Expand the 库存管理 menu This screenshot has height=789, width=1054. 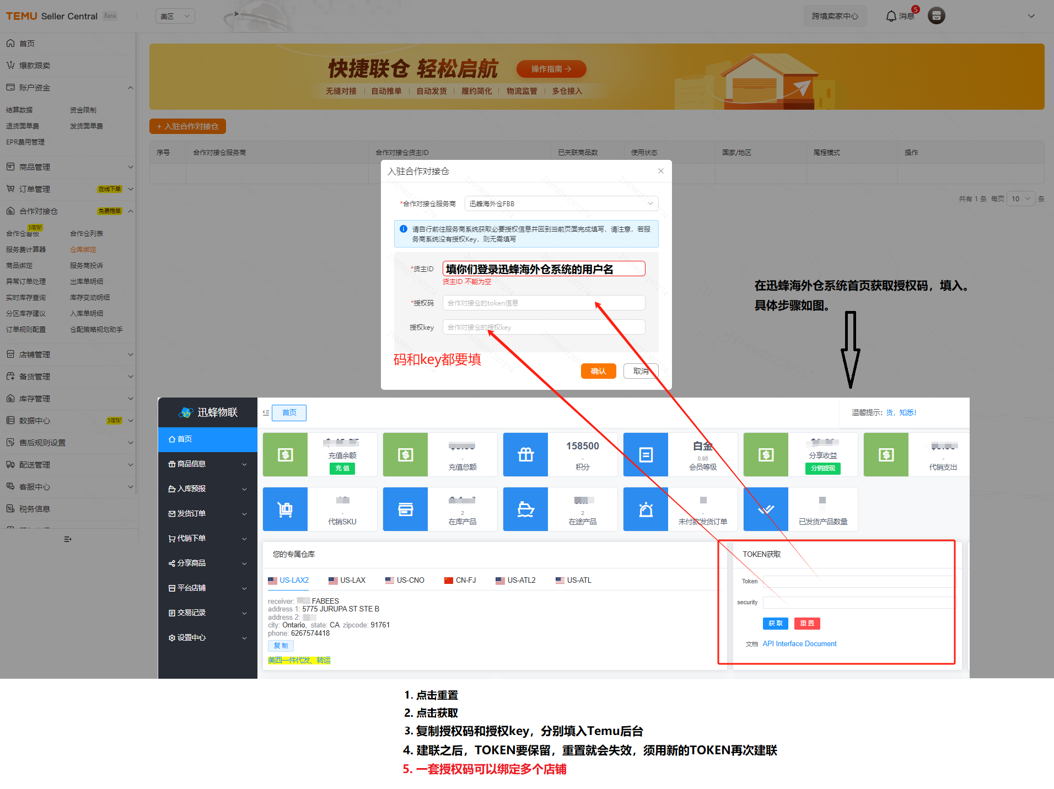coord(69,398)
